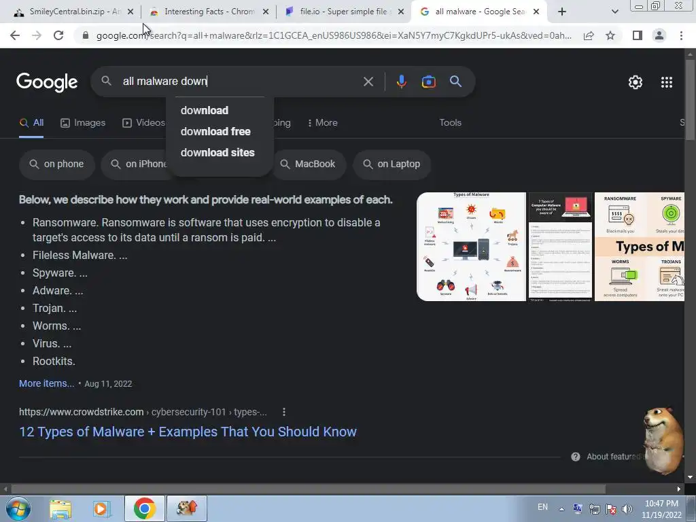
Task: Open the 7 Types of Computer Malware thumbnail
Action: pyautogui.click(x=560, y=247)
